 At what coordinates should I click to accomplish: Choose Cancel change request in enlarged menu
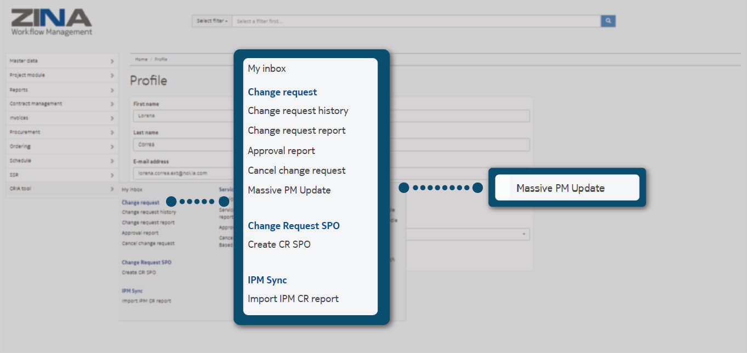(296, 170)
